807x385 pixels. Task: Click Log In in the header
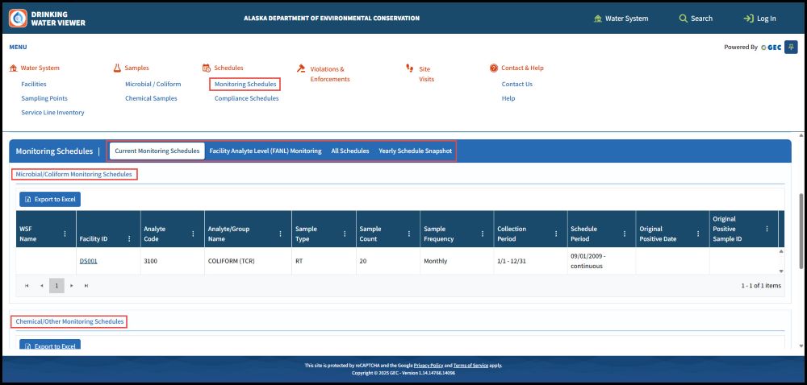click(759, 18)
